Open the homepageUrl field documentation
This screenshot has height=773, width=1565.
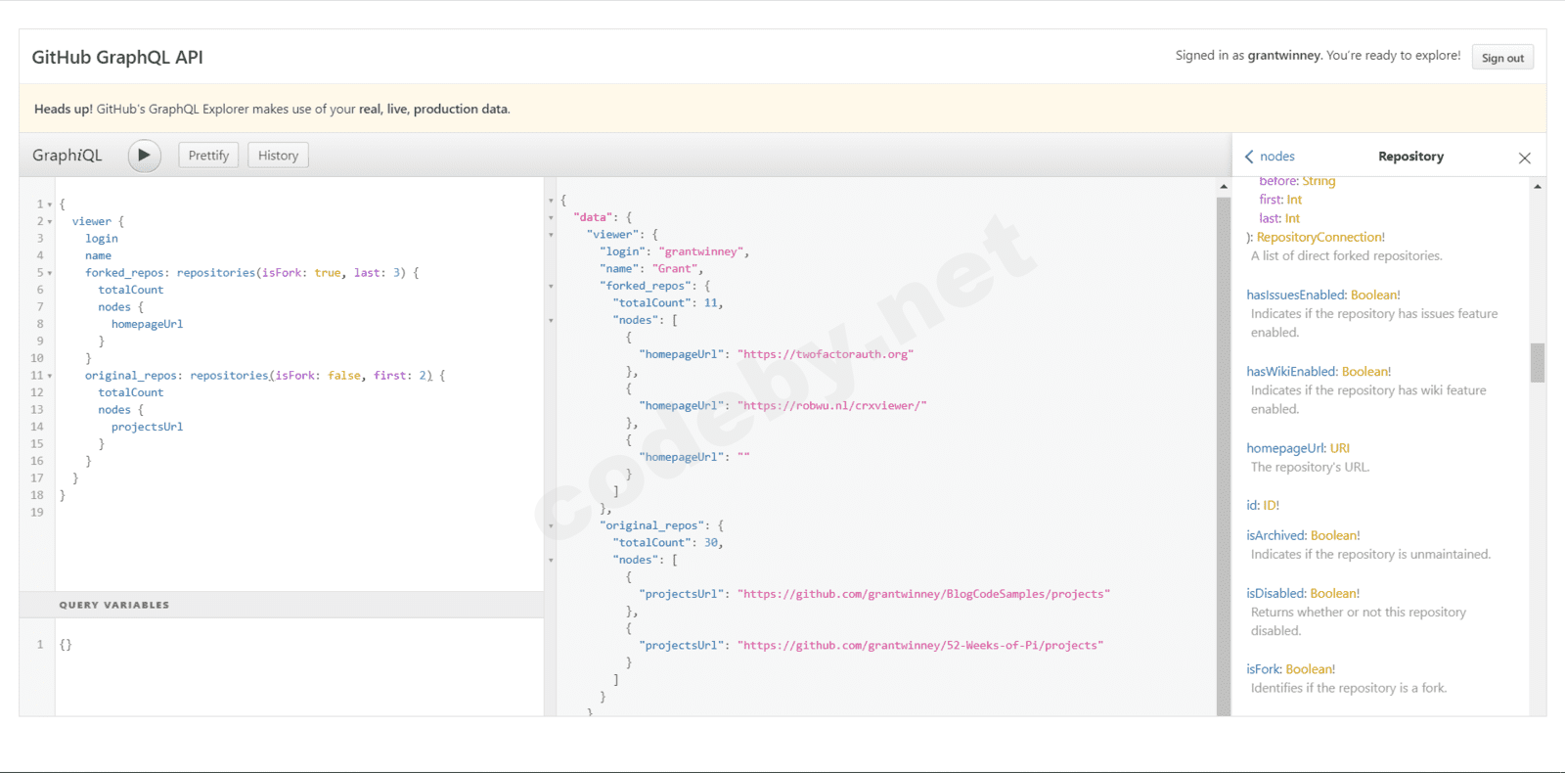[1285, 448]
